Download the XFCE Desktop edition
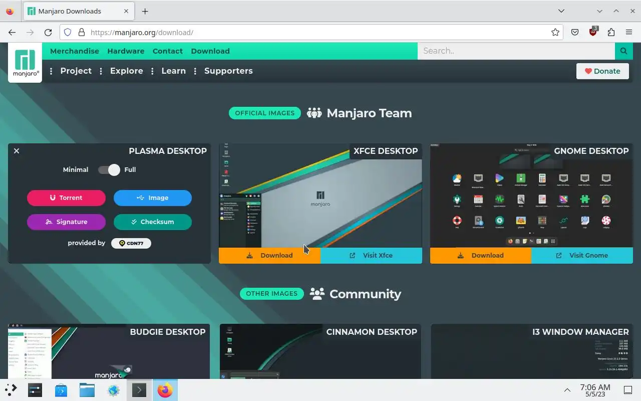The width and height of the screenshot is (641, 401). (x=269, y=255)
